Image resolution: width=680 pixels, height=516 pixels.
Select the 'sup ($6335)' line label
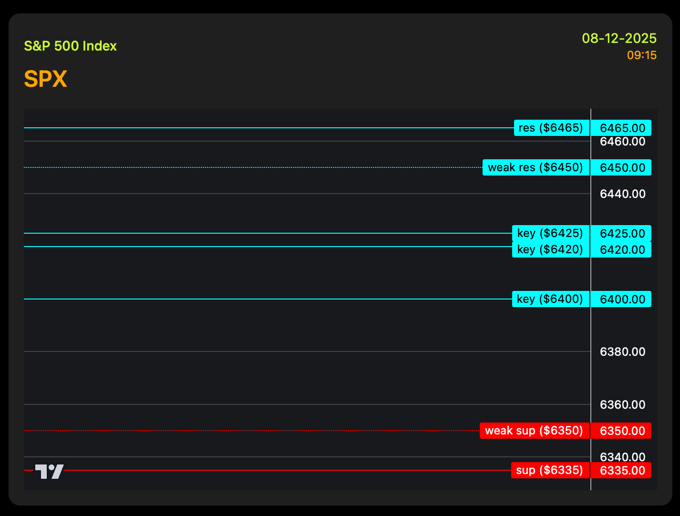550,470
